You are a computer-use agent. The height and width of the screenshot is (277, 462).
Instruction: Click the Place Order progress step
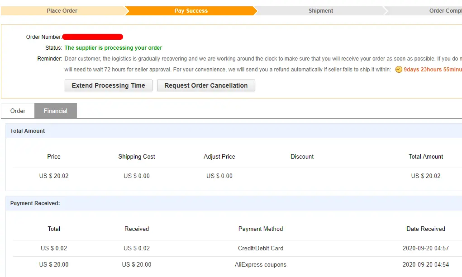click(x=62, y=11)
